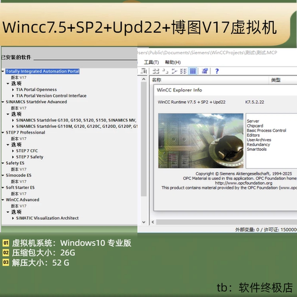Screen dimensions: 297x297
Task: Collapse SINAMICS Startdrive Advanced node
Action: (x=3, y=102)
